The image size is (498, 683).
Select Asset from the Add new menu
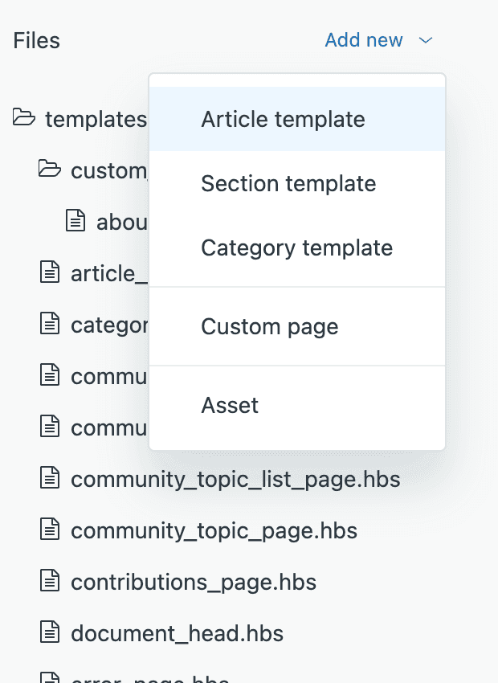click(x=230, y=405)
